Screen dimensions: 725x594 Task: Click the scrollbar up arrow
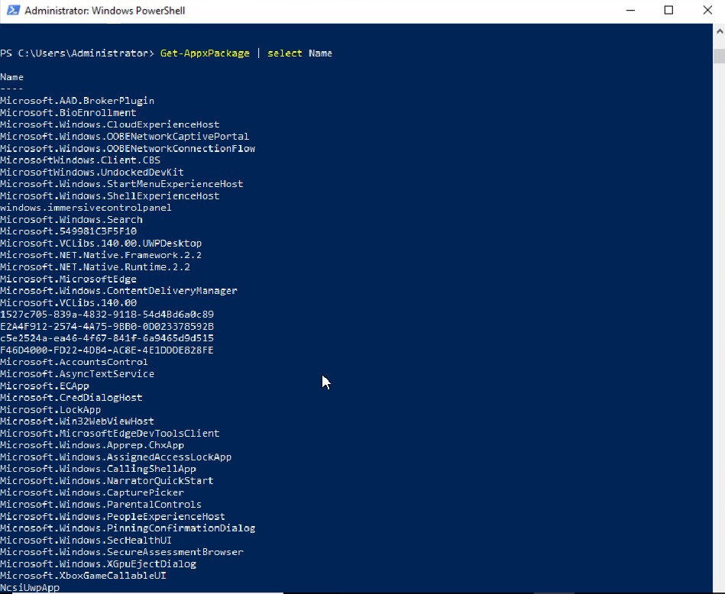point(719,31)
